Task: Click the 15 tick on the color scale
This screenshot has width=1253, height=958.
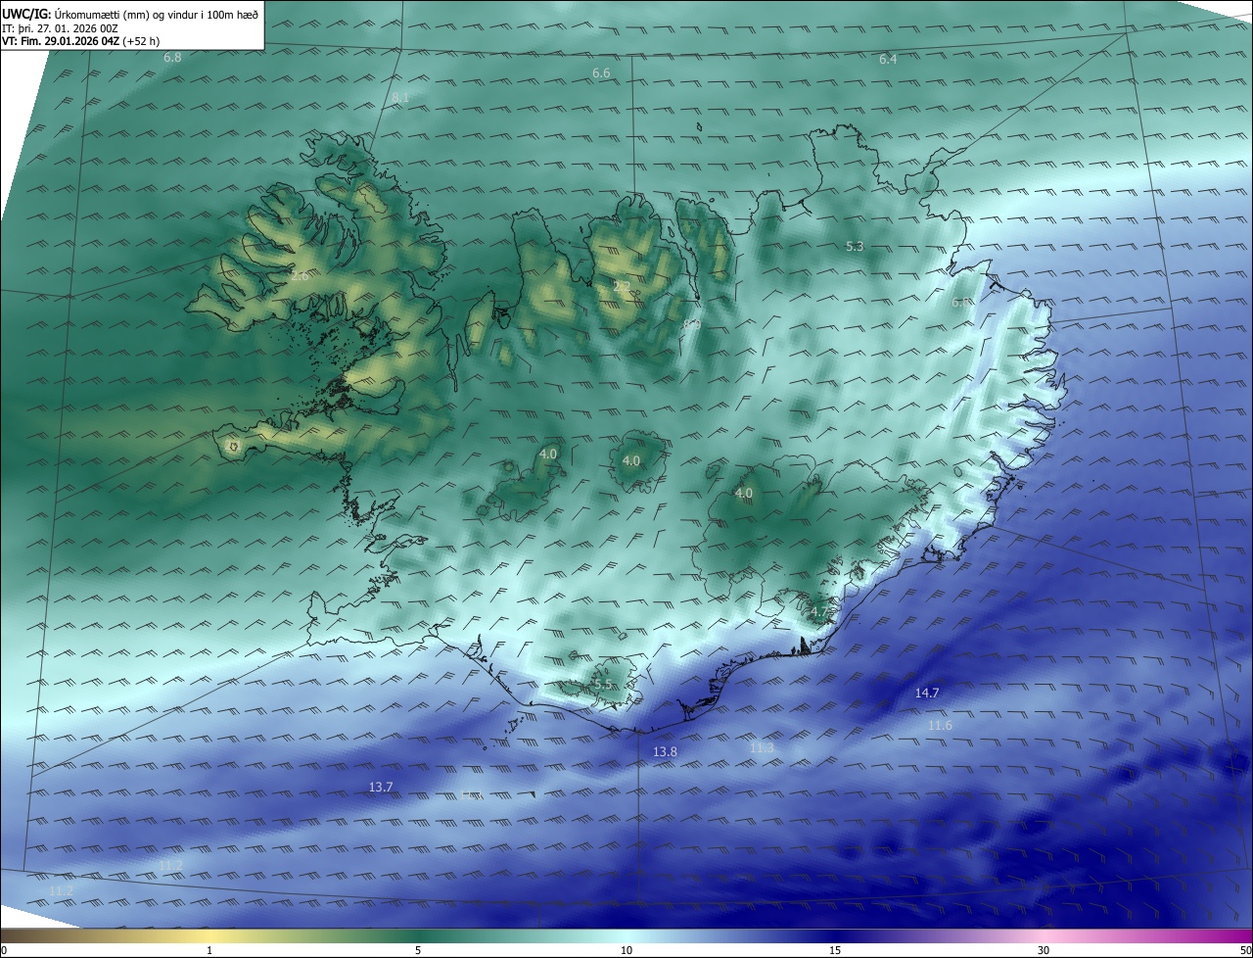Action: click(835, 950)
